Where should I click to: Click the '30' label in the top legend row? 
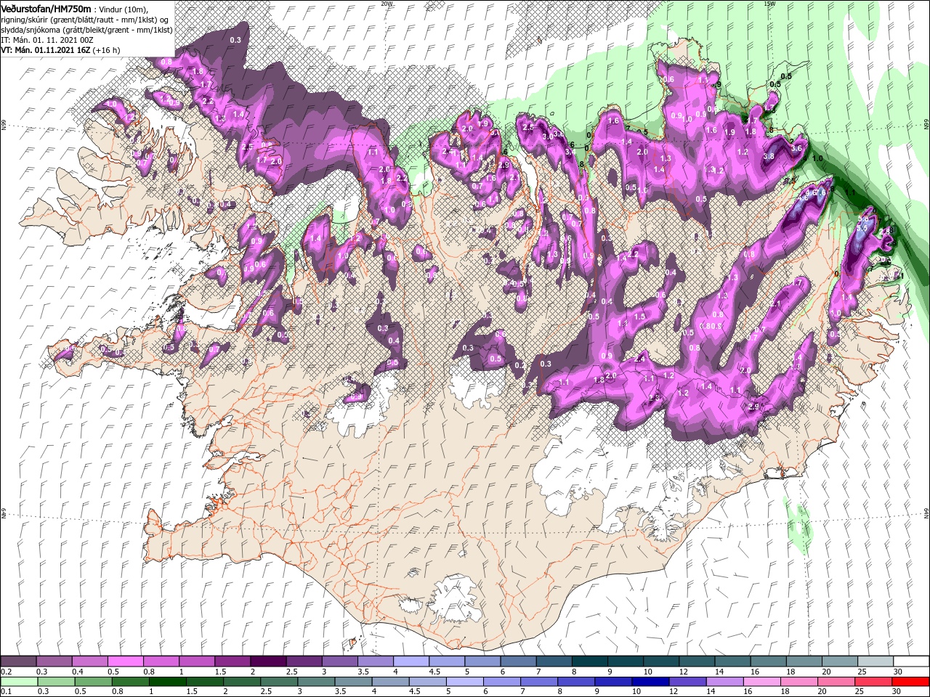897,672
